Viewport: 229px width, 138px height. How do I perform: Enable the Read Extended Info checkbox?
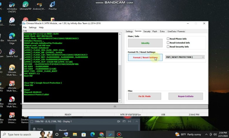(x=168, y=43)
